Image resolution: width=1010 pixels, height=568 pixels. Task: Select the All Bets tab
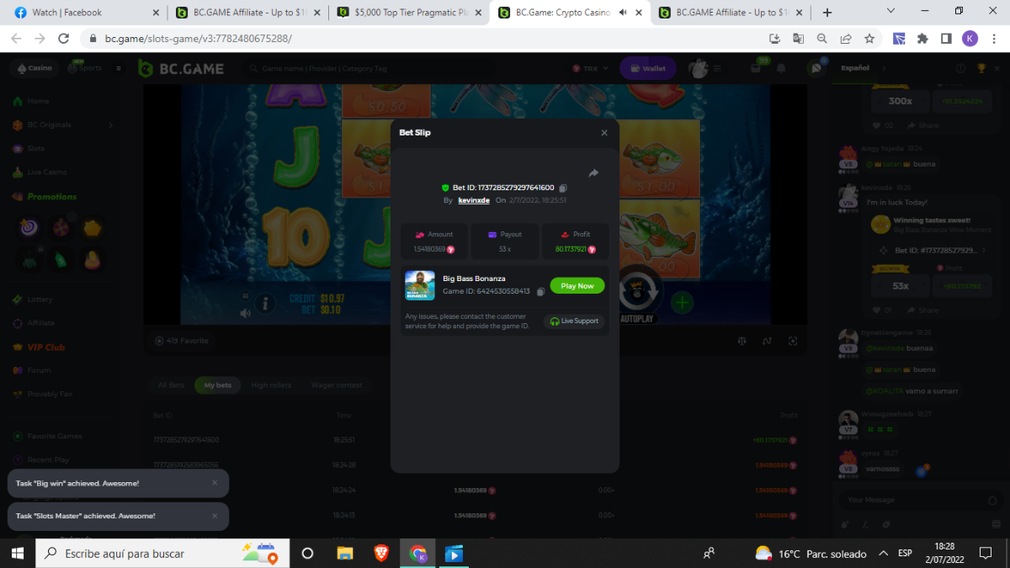click(x=171, y=385)
